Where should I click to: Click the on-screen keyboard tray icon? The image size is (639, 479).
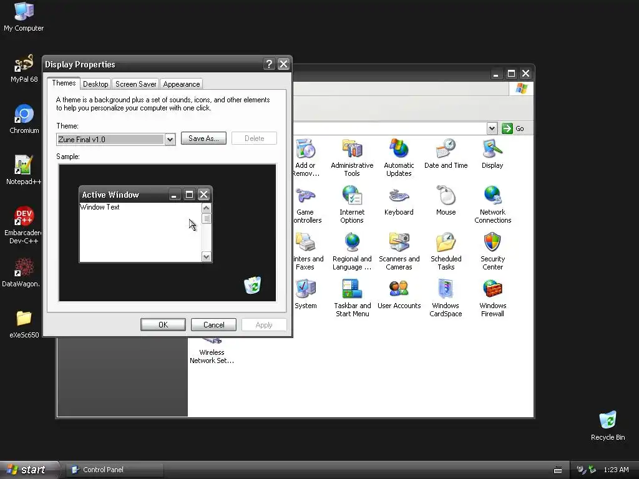click(557, 470)
